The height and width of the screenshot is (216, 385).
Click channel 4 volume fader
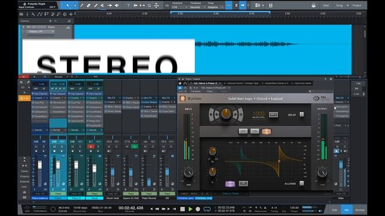[94, 168]
